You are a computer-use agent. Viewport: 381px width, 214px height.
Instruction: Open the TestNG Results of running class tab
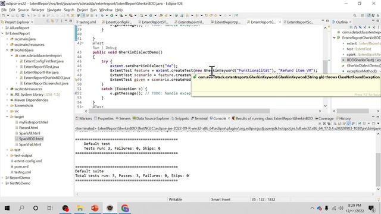(272, 118)
